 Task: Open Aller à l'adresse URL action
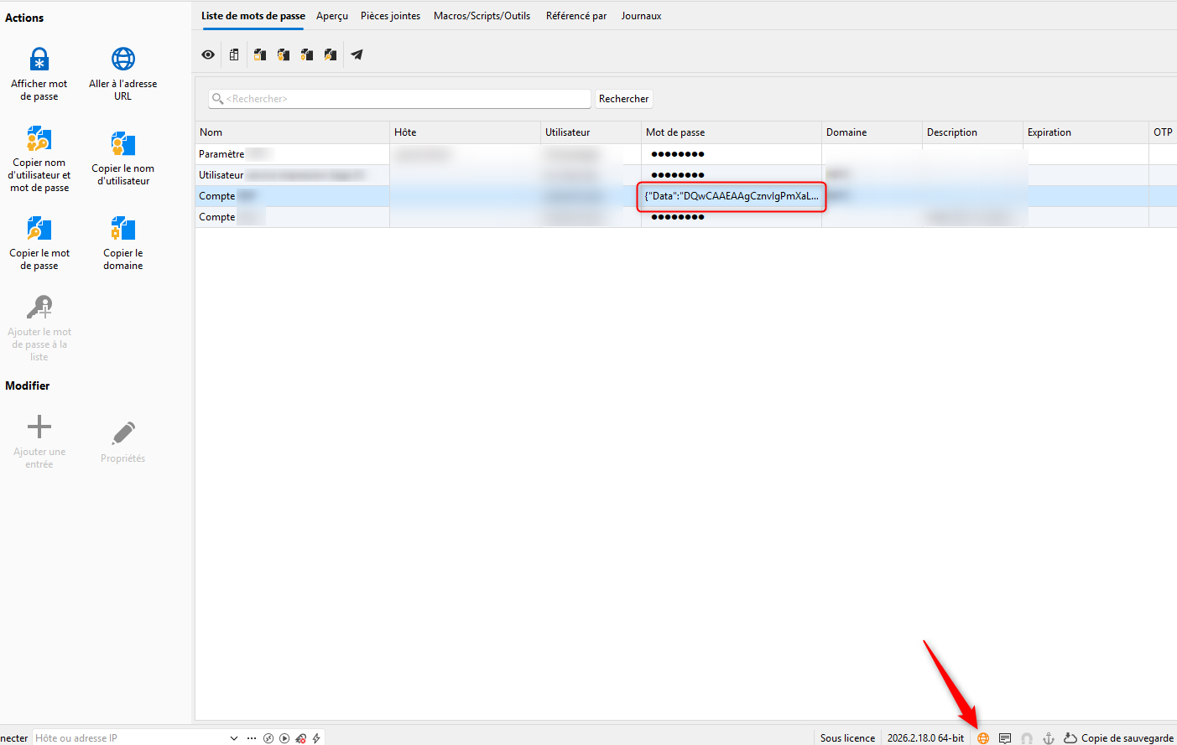coord(123,59)
